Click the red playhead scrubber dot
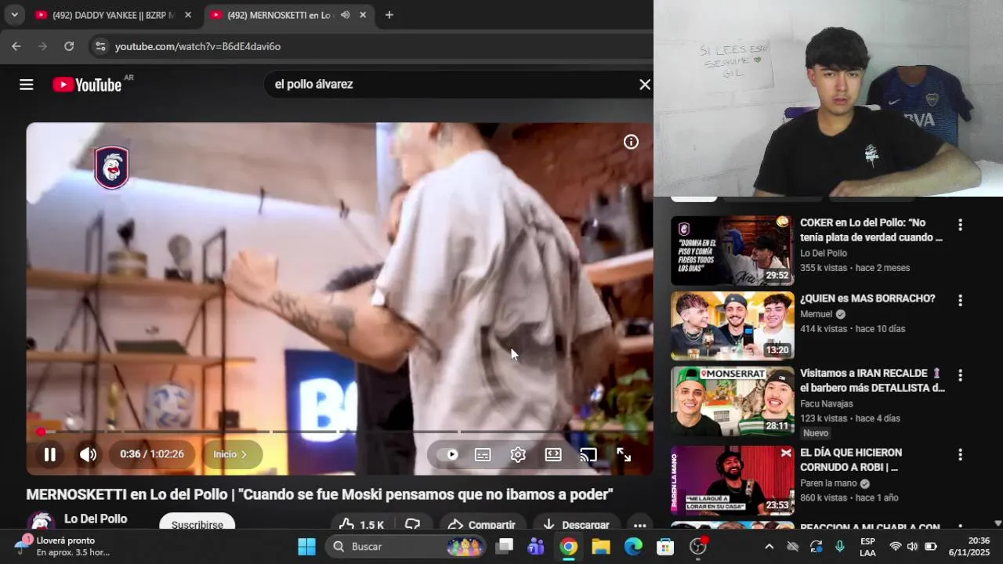The height and width of the screenshot is (564, 1003). click(x=41, y=432)
